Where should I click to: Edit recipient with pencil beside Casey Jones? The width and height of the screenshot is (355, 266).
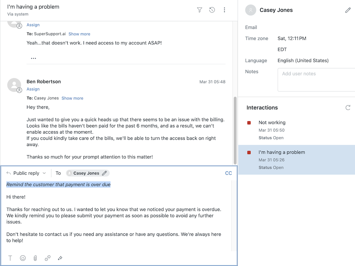click(x=104, y=173)
